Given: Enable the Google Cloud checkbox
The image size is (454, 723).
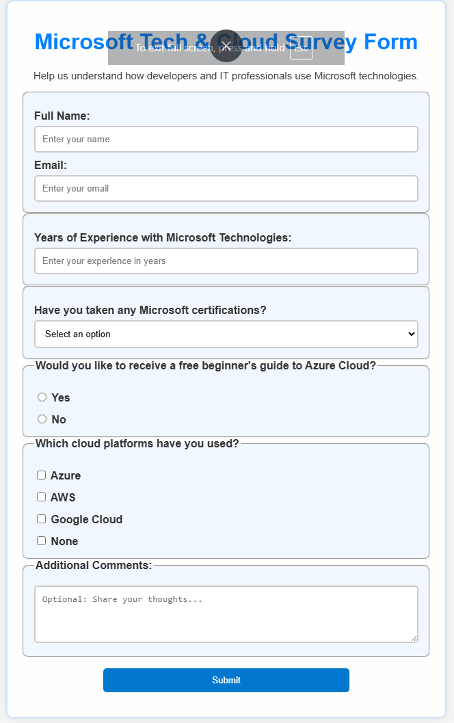Looking at the screenshot, I should pyautogui.click(x=42, y=519).
